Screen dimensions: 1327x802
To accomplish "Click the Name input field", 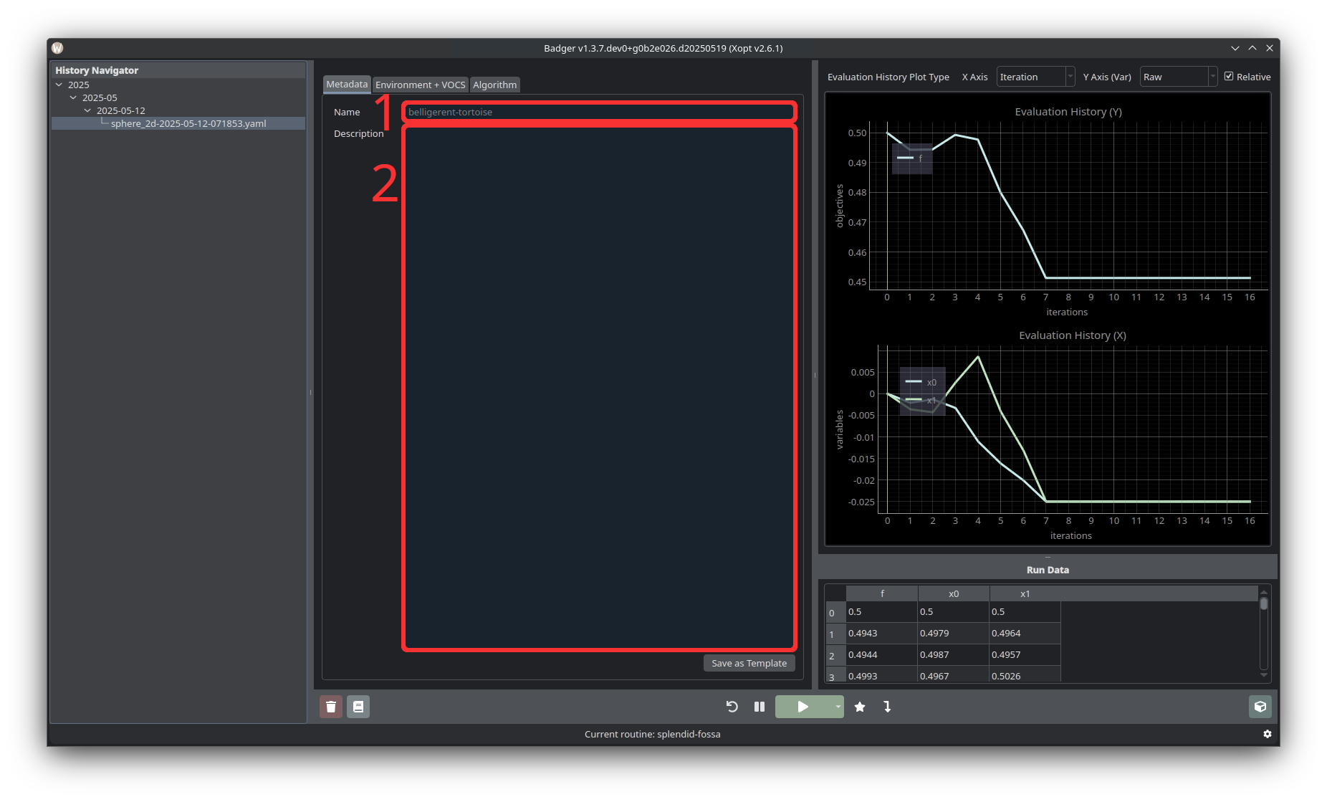I will pyautogui.click(x=599, y=112).
